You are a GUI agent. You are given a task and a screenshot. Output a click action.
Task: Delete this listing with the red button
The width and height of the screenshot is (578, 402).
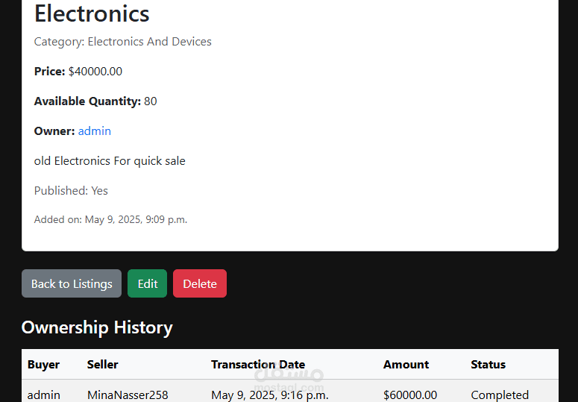[199, 283]
